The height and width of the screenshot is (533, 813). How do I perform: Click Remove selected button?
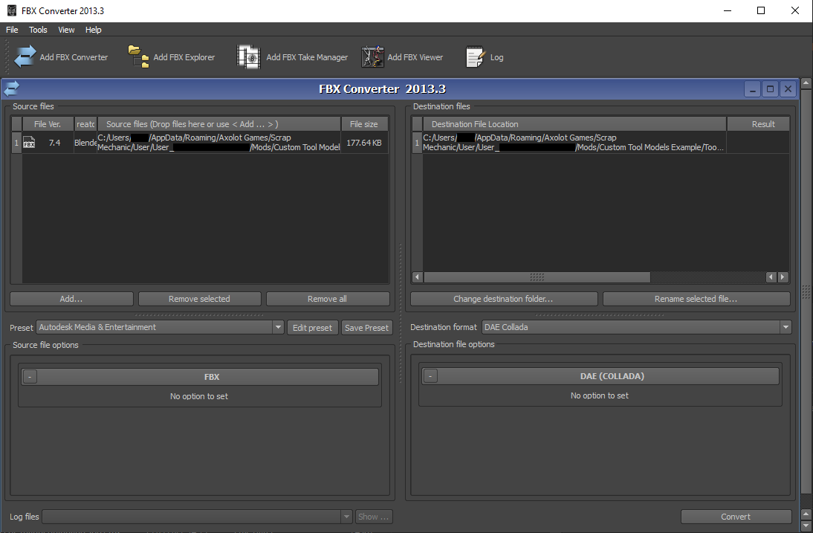(x=200, y=299)
